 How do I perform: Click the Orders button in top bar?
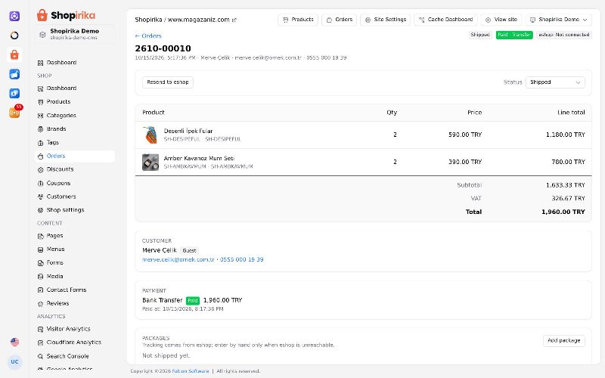(339, 20)
